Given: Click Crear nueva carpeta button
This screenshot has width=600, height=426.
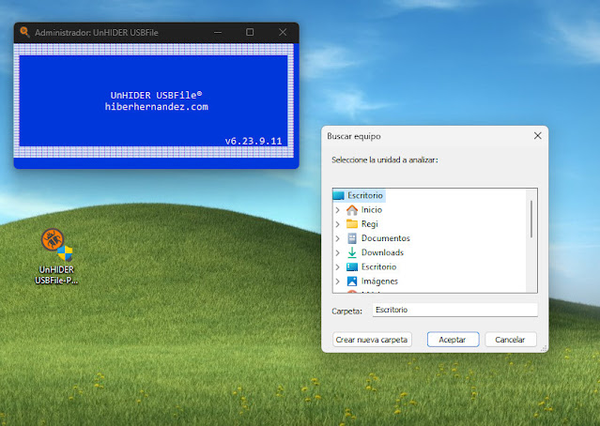Looking at the screenshot, I should coord(372,340).
